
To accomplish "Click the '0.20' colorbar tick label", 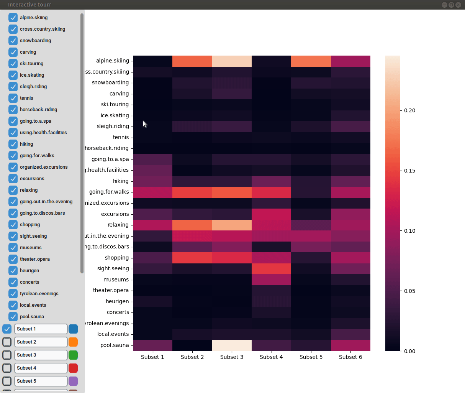I will pos(410,110).
